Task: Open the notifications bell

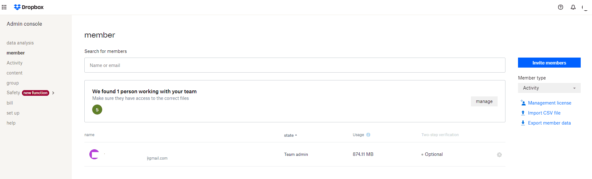Action: coord(573,7)
